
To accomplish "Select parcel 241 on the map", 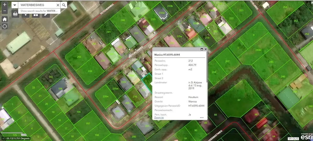I will pos(108,32).
